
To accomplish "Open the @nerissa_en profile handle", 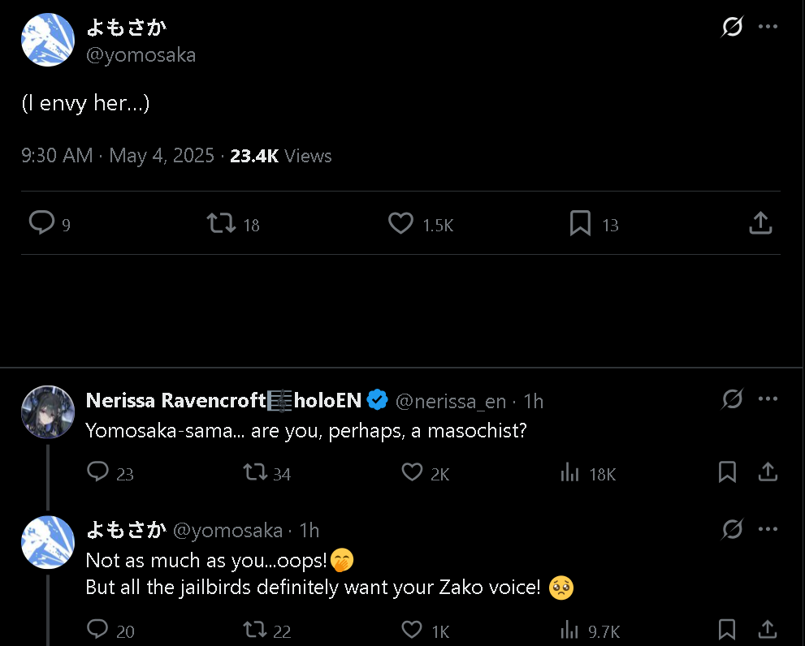I will [451, 401].
